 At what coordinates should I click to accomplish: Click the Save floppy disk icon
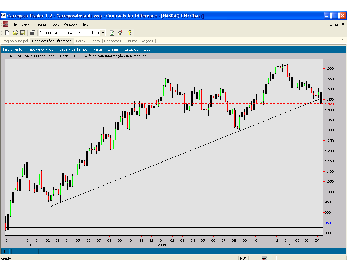(x=23, y=33)
